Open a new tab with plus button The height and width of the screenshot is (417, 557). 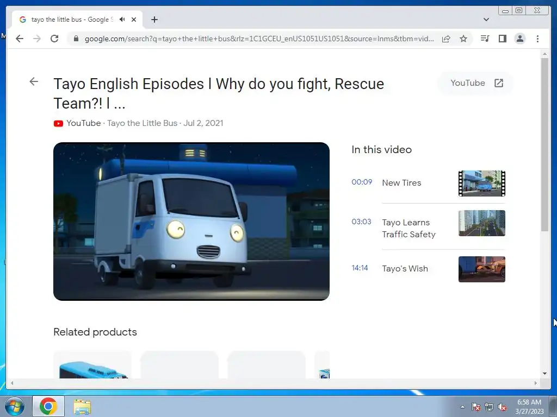coord(154,20)
